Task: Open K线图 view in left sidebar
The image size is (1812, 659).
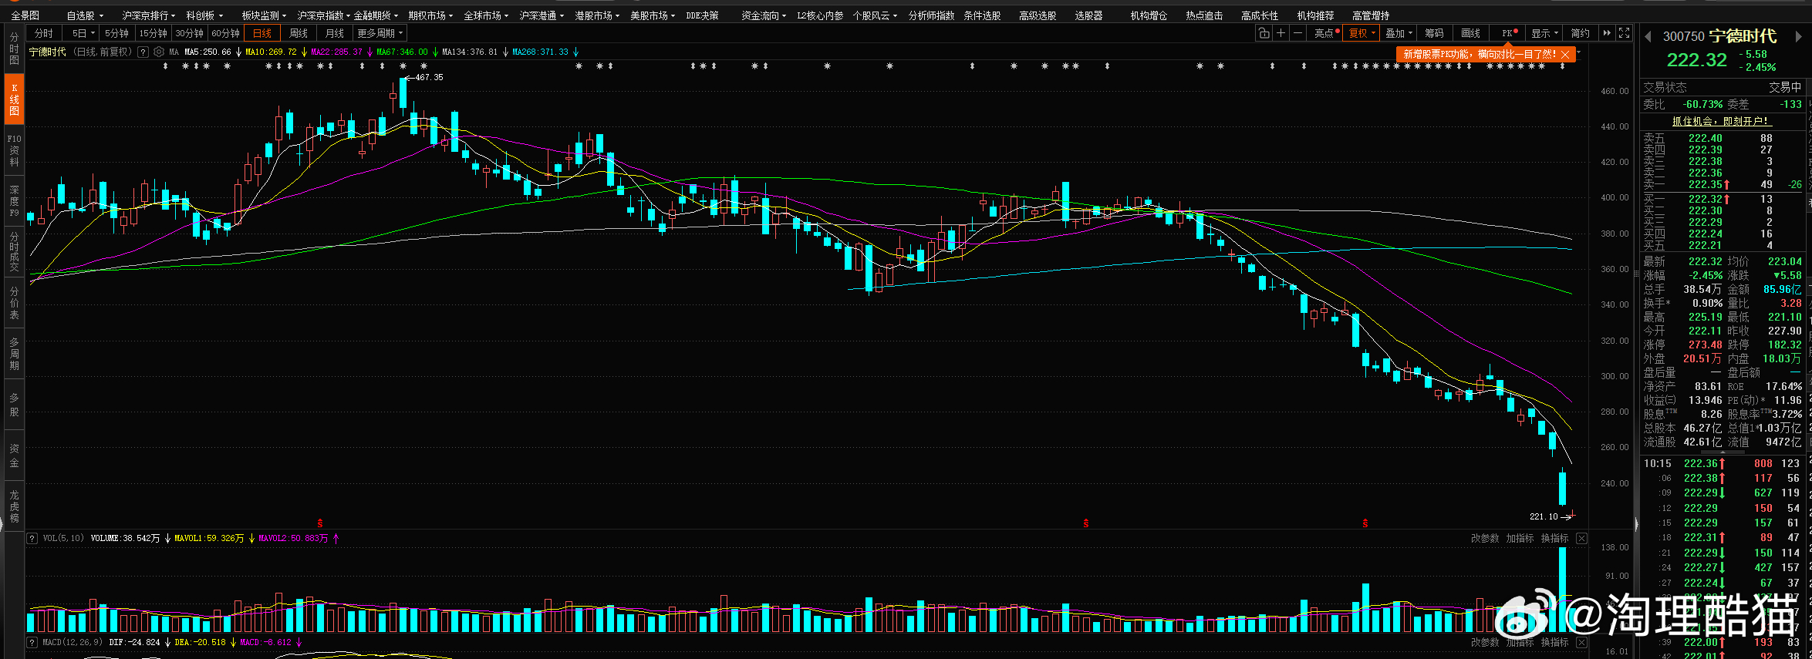Action: point(14,99)
